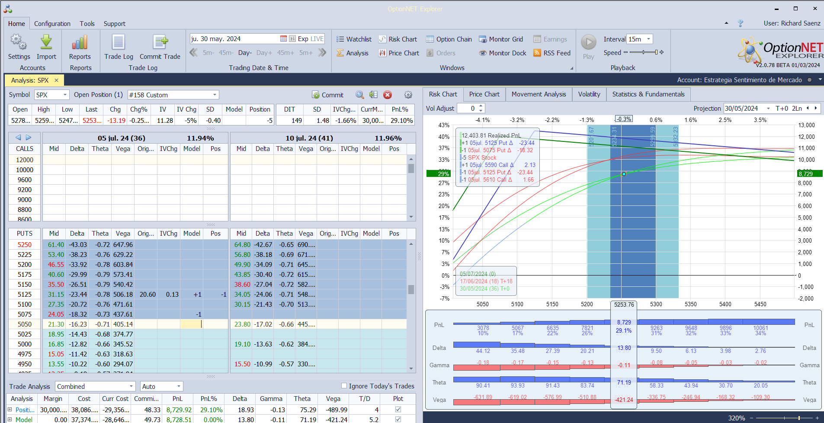Open the Support ribbon tab
This screenshot has width=824, height=423.
tap(115, 24)
